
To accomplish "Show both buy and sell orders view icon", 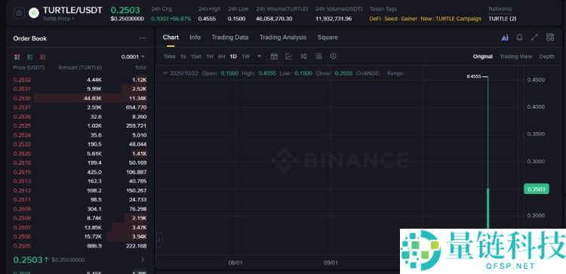I will tap(17, 57).
